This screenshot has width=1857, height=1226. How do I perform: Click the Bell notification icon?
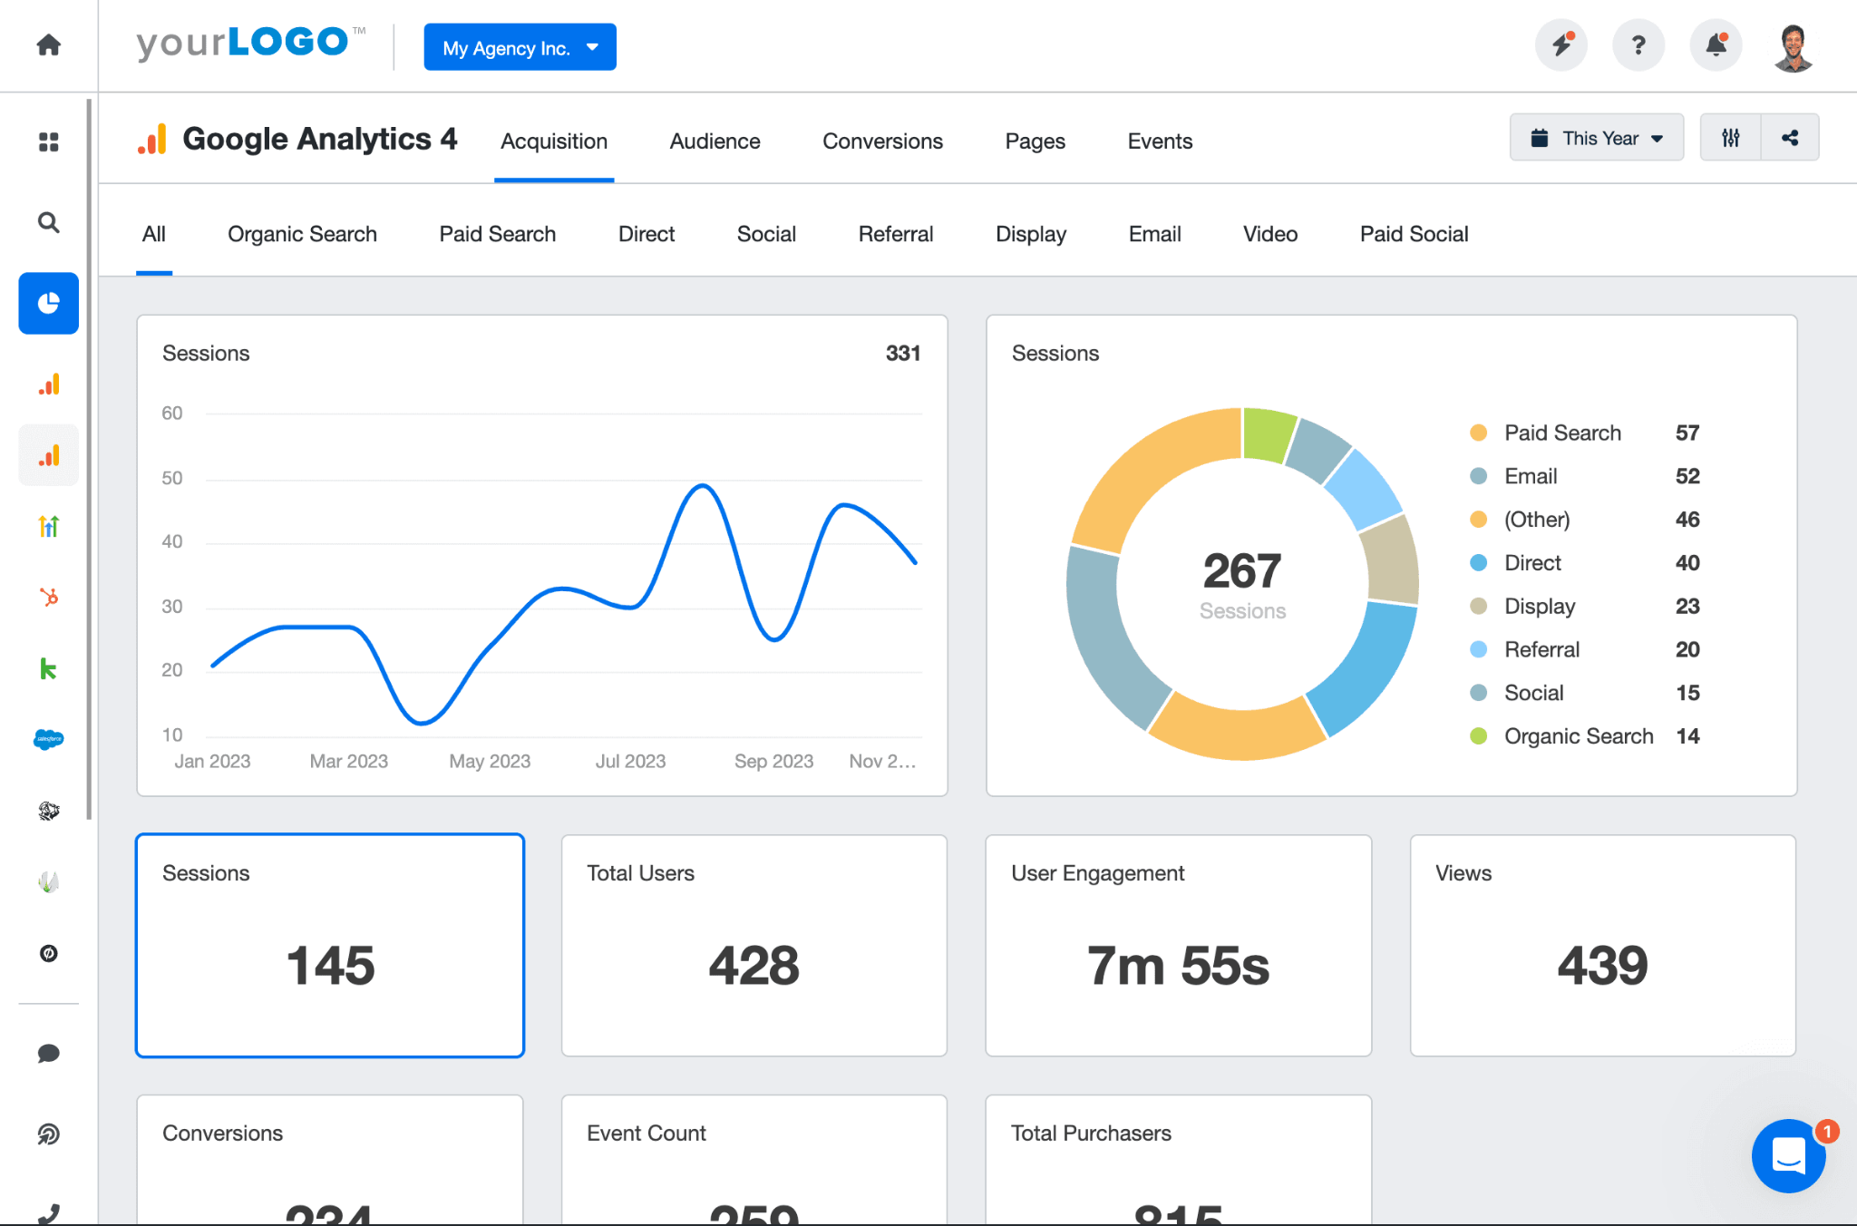point(1714,45)
